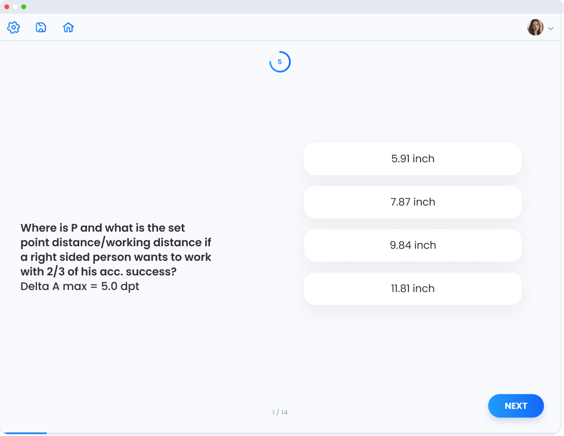The width and height of the screenshot is (564, 436).
Task: Select the 5.91 inch answer
Action: pos(412,159)
